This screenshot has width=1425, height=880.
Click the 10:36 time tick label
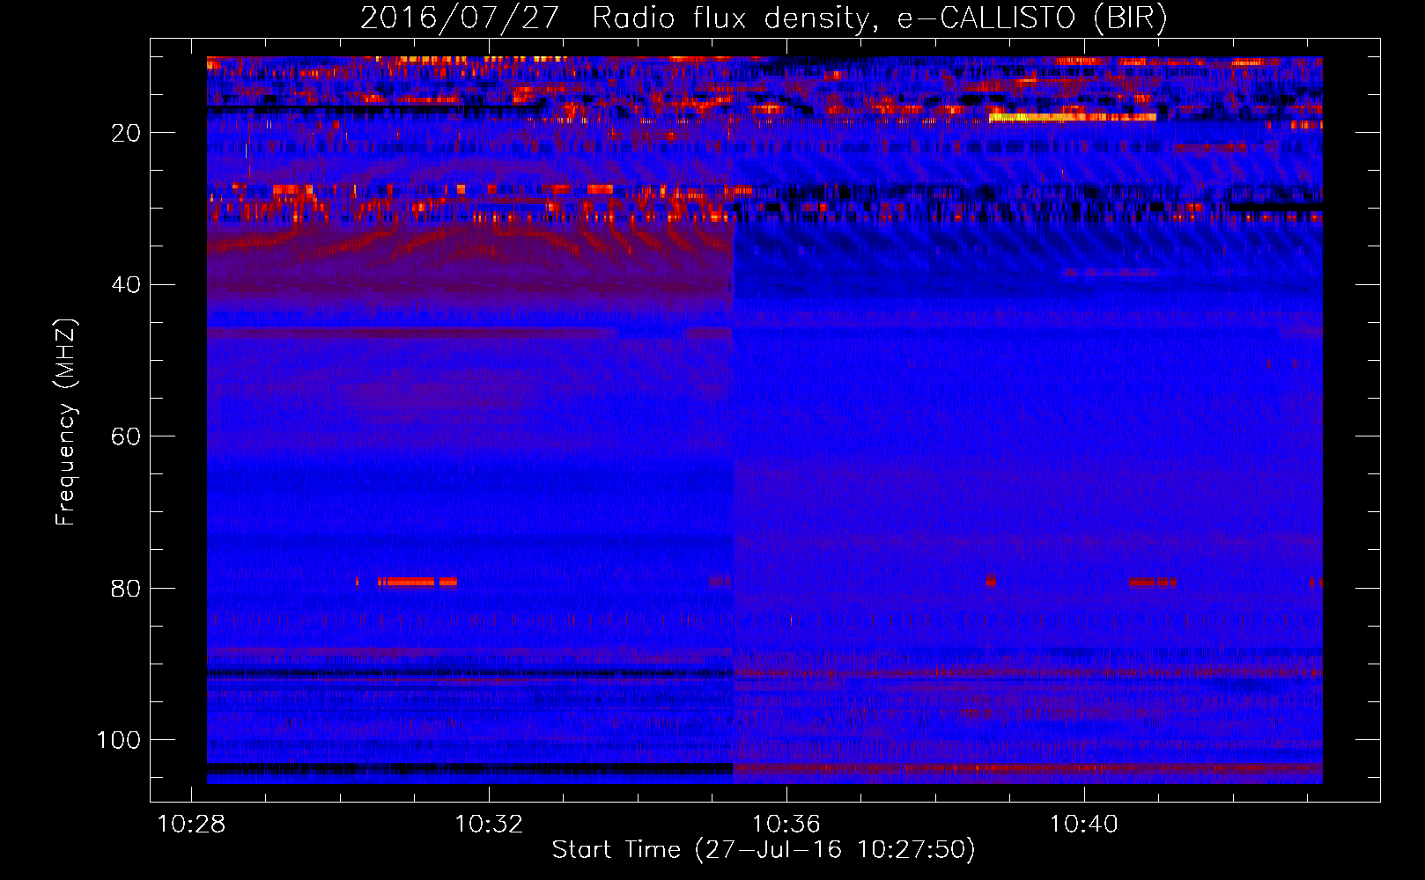coord(786,824)
